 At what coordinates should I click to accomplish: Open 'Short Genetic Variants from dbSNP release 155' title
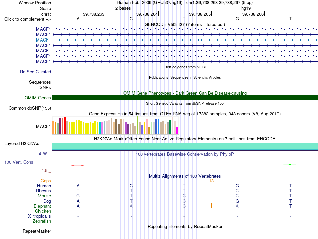[185, 103]
